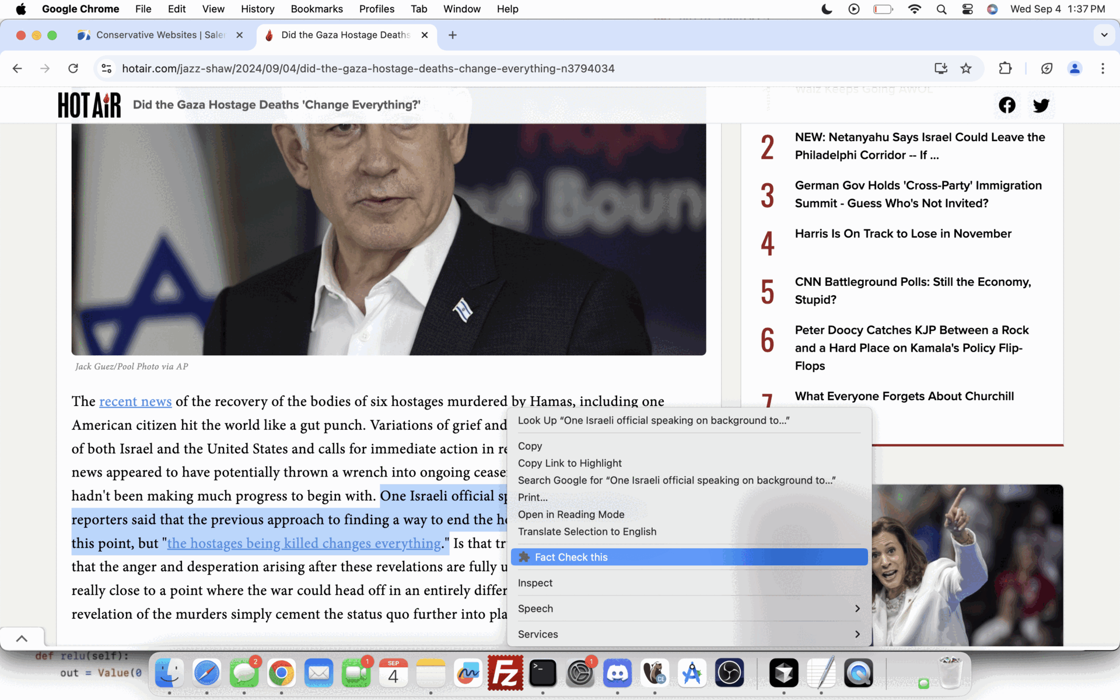Select the Facebook share icon
This screenshot has width=1120, height=700.
tap(1007, 105)
